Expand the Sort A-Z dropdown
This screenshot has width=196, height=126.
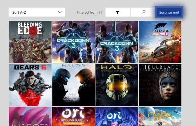[x=37, y=12]
